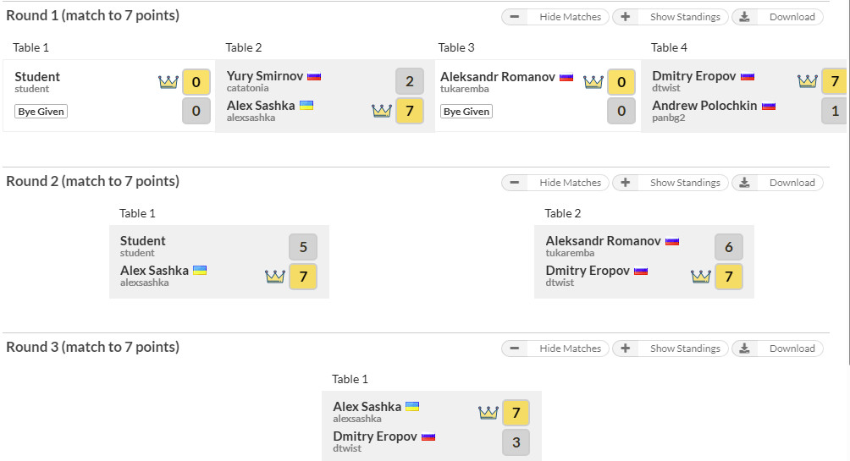Click the crown icon beside Student in Round 1
This screenshot has width=850, height=461.
[x=168, y=82]
